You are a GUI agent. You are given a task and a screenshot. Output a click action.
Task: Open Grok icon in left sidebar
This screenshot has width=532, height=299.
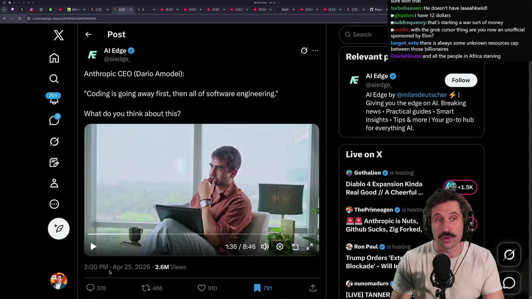tap(54, 142)
